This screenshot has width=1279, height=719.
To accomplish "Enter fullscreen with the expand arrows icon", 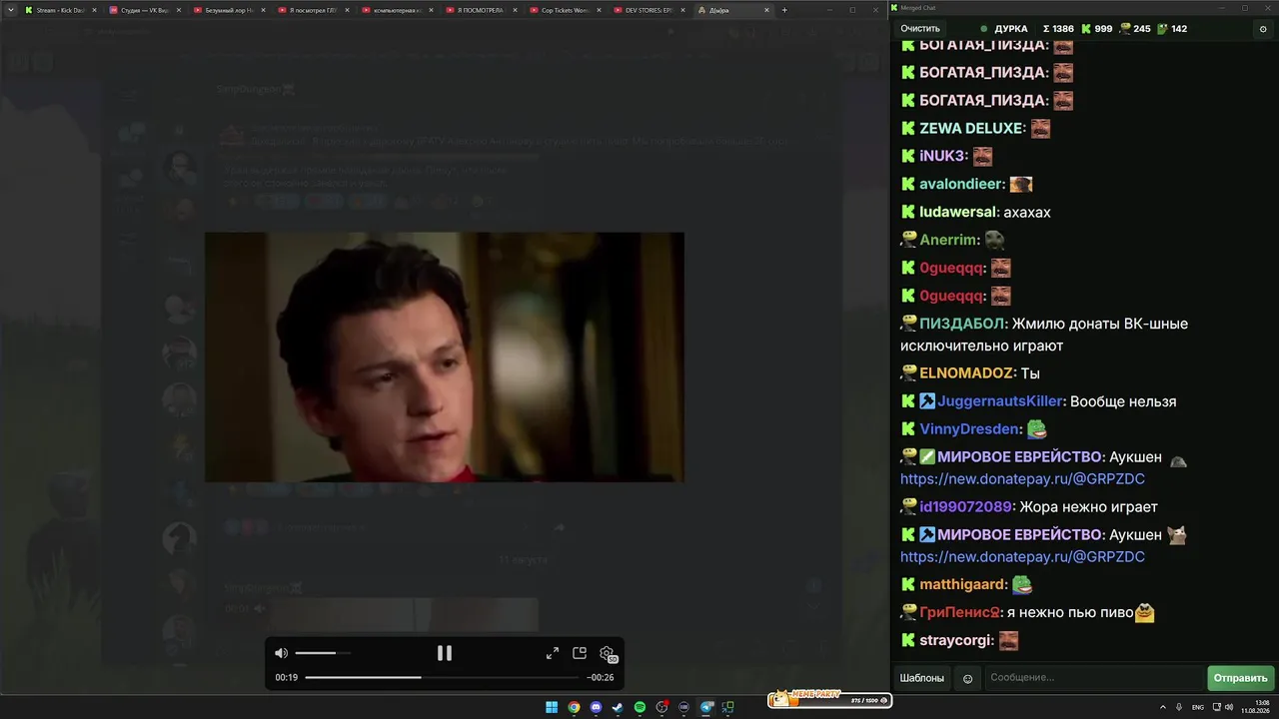I will click(553, 653).
